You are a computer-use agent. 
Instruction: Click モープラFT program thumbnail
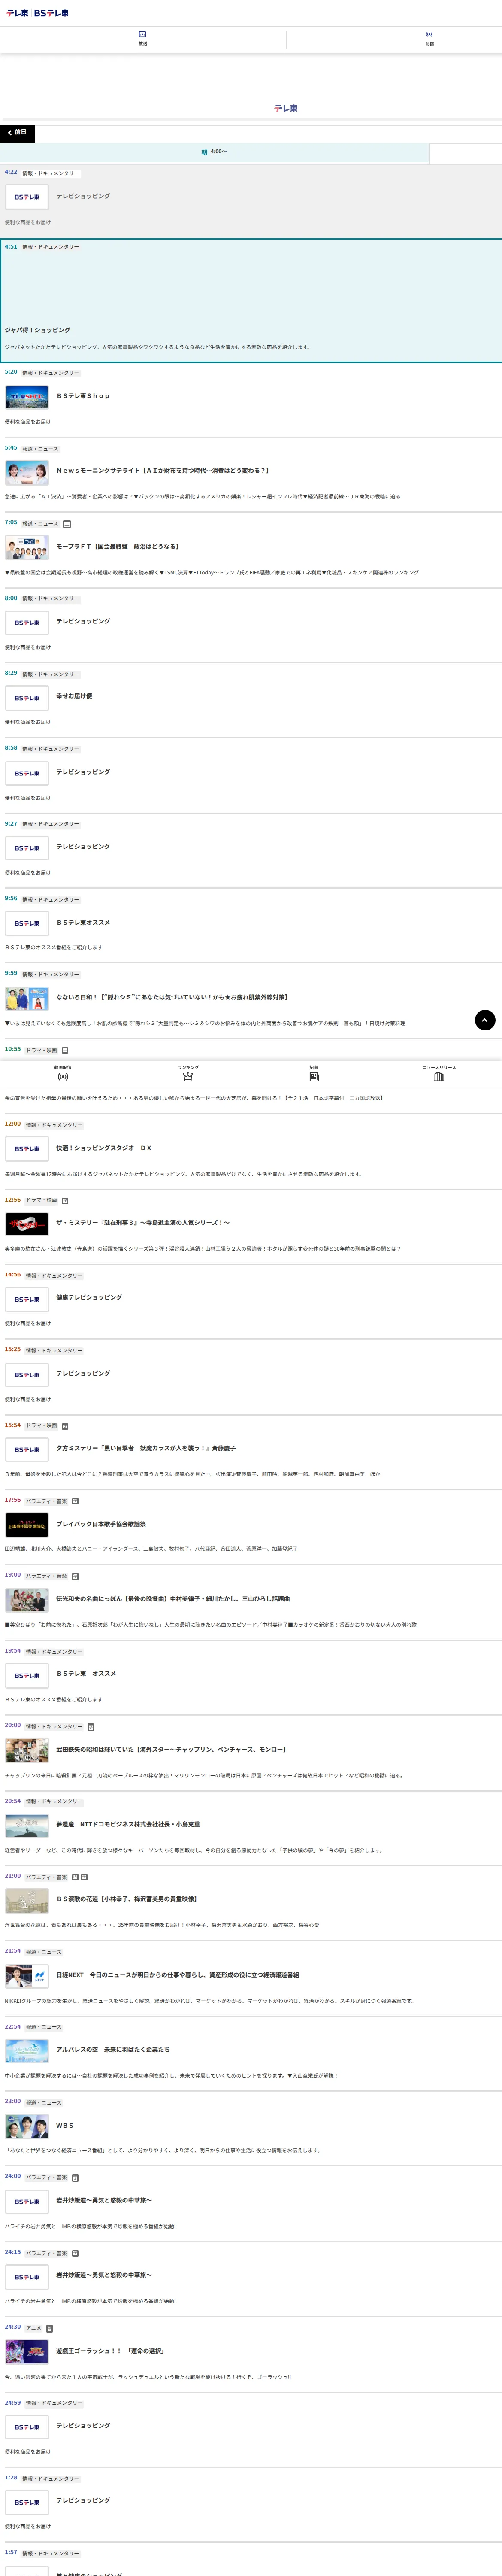pos(27,547)
